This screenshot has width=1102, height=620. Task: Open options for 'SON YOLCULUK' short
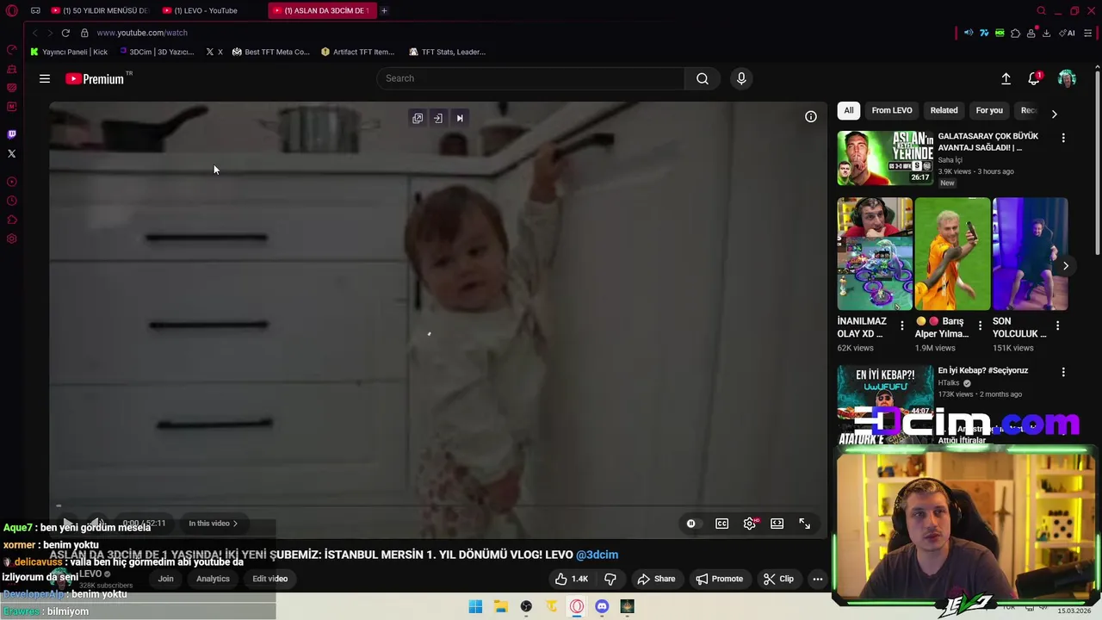(1057, 325)
